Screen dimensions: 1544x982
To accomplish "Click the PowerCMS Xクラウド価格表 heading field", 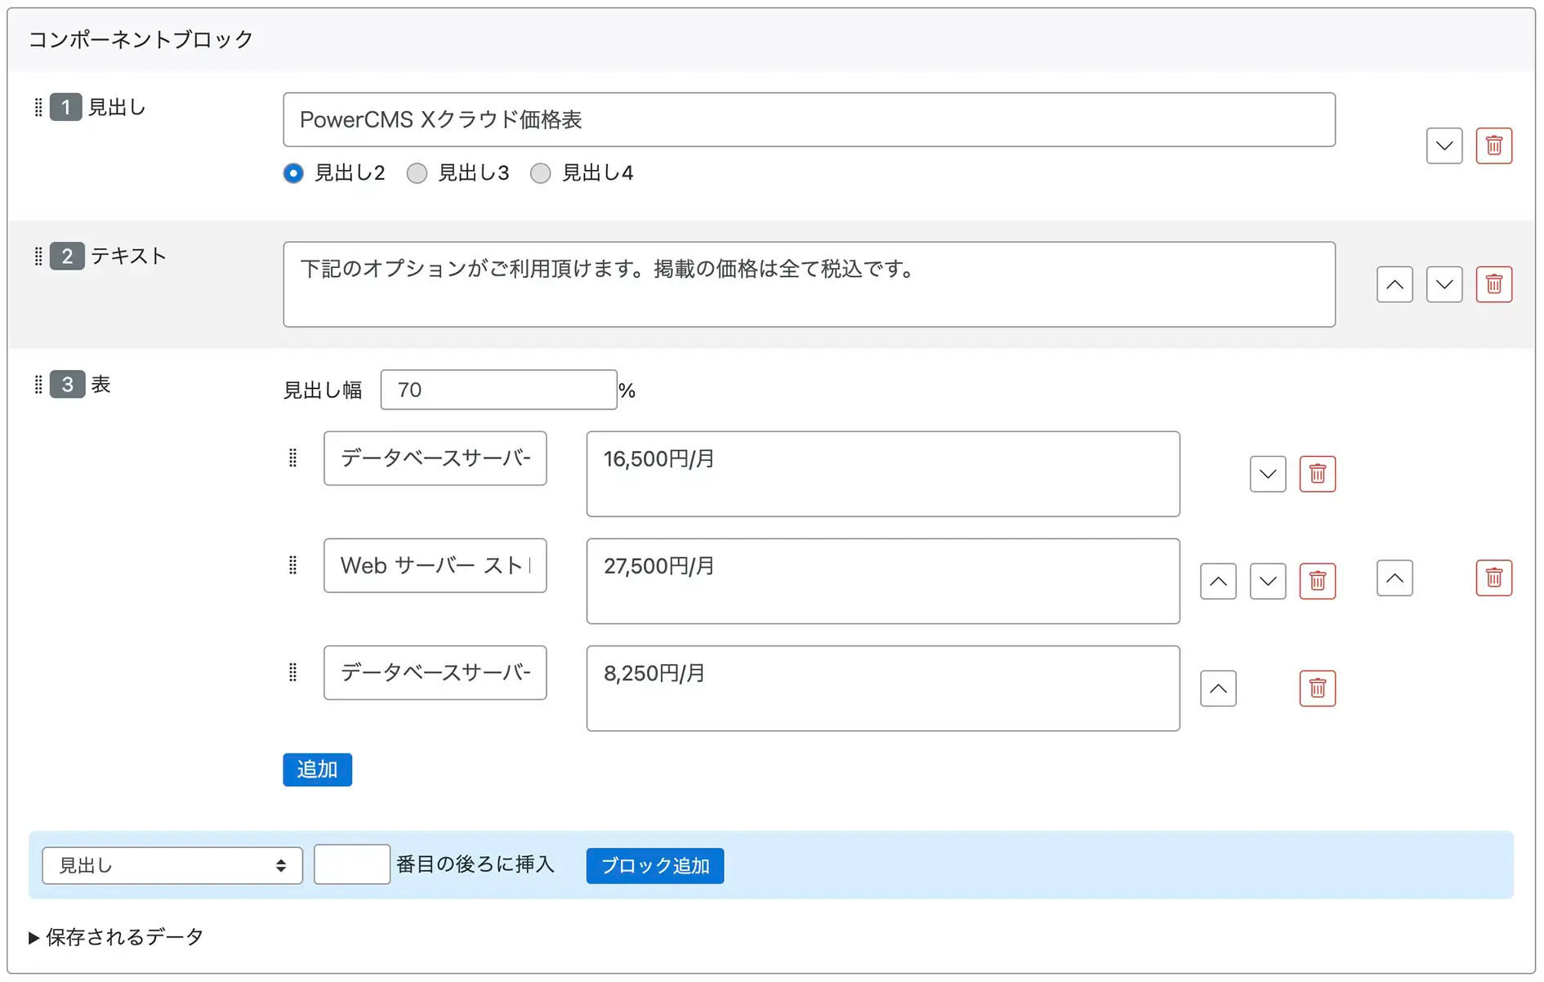I will click(x=809, y=119).
